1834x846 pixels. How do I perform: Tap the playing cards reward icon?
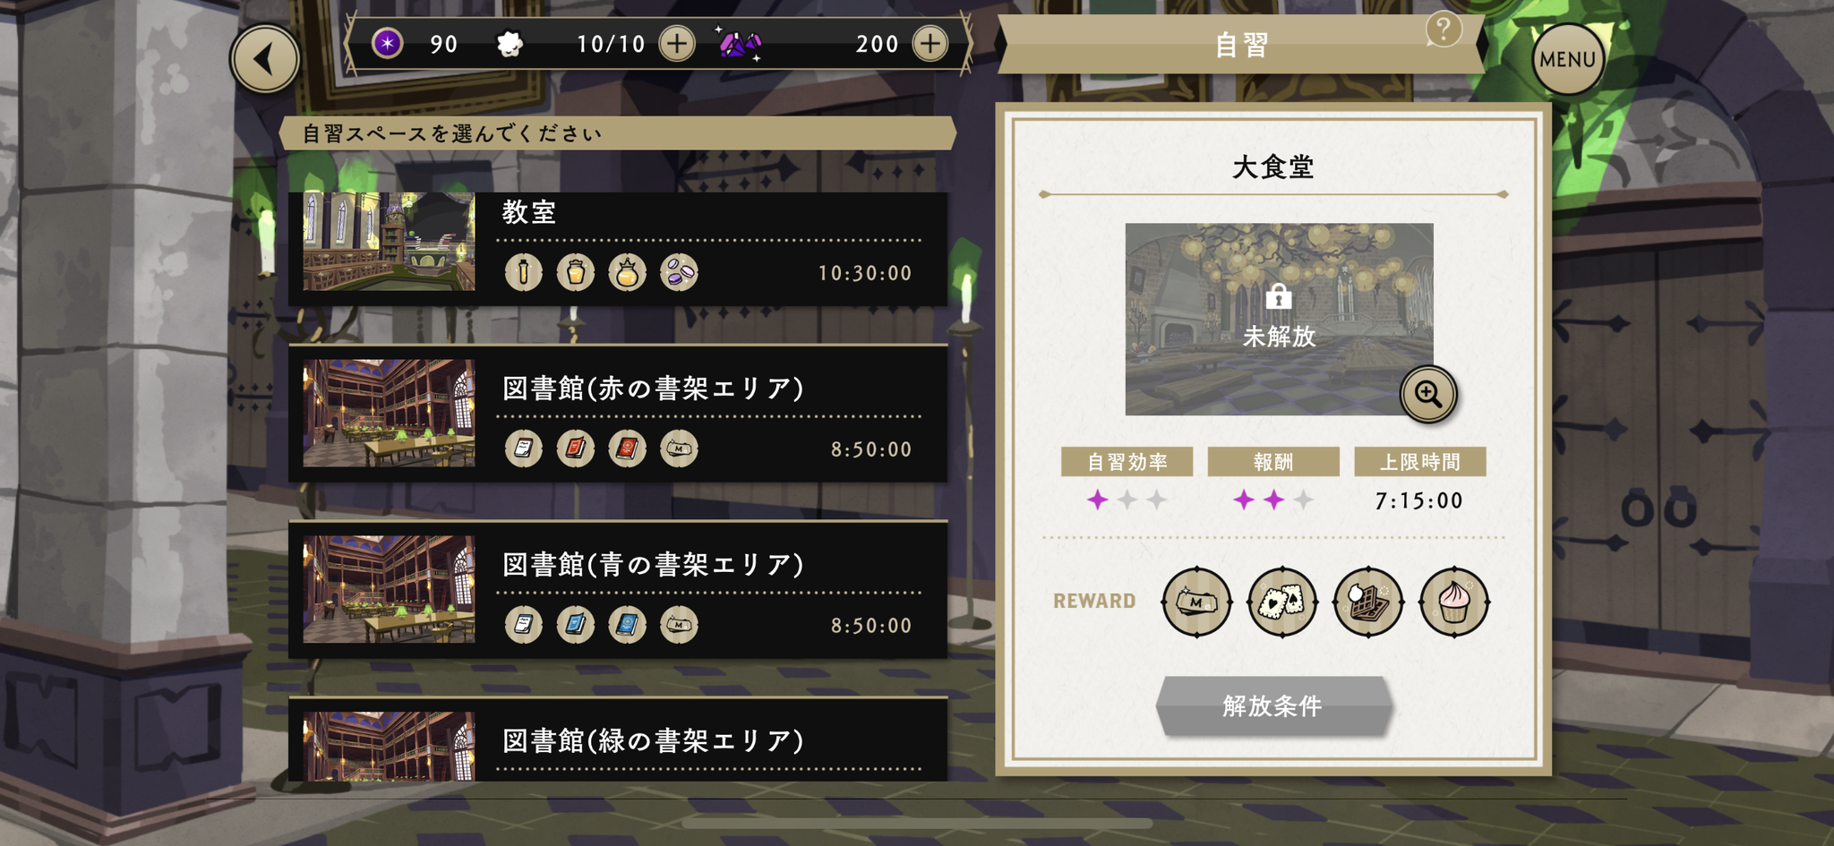tap(1282, 602)
